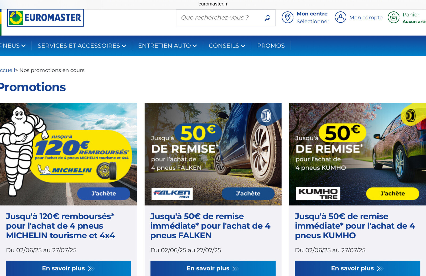
Task: Click En savoir plus for Michelin offer
Action: (x=68, y=268)
